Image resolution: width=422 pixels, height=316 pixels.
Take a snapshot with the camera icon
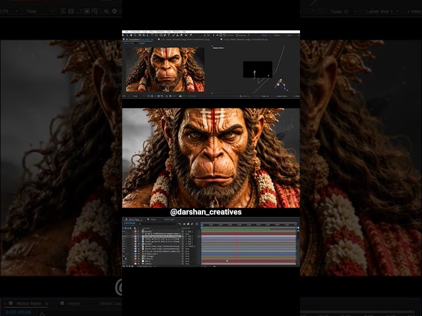tap(180, 96)
